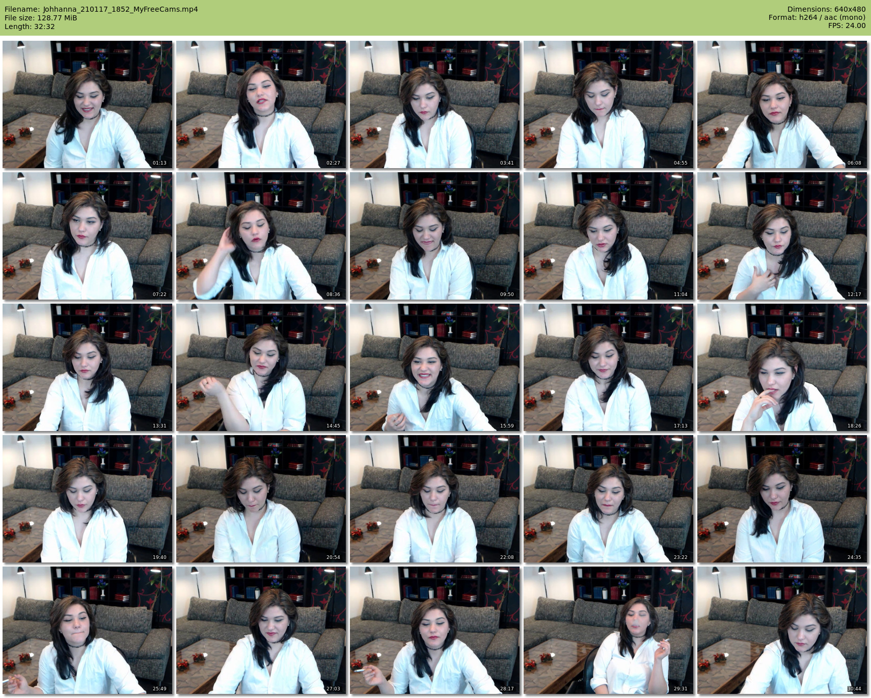Select the 'Dimensions: 640x480' text
The height and width of the screenshot is (698, 871).
tap(826, 9)
